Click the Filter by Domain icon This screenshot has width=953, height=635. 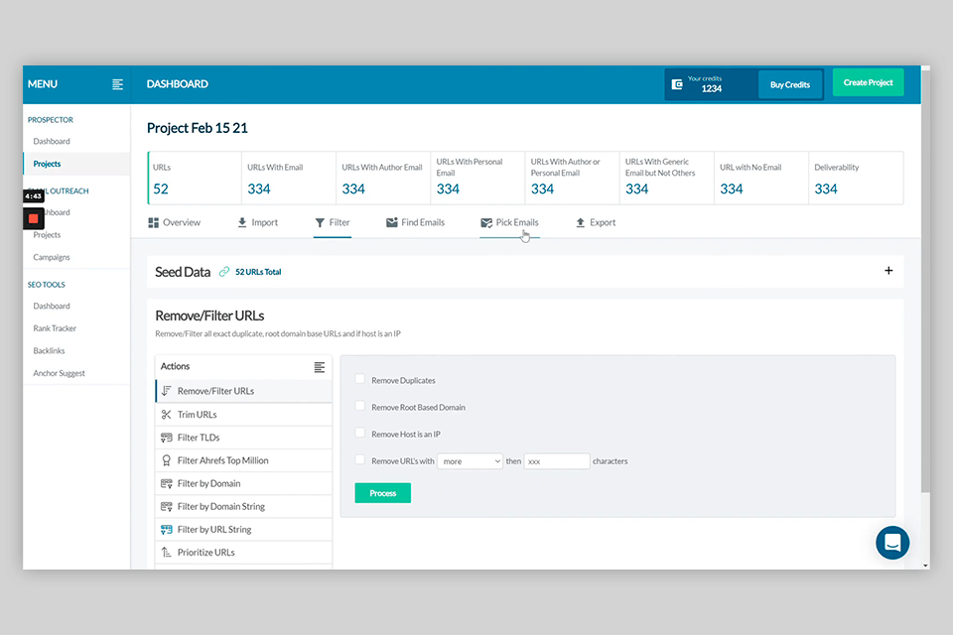pos(166,484)
